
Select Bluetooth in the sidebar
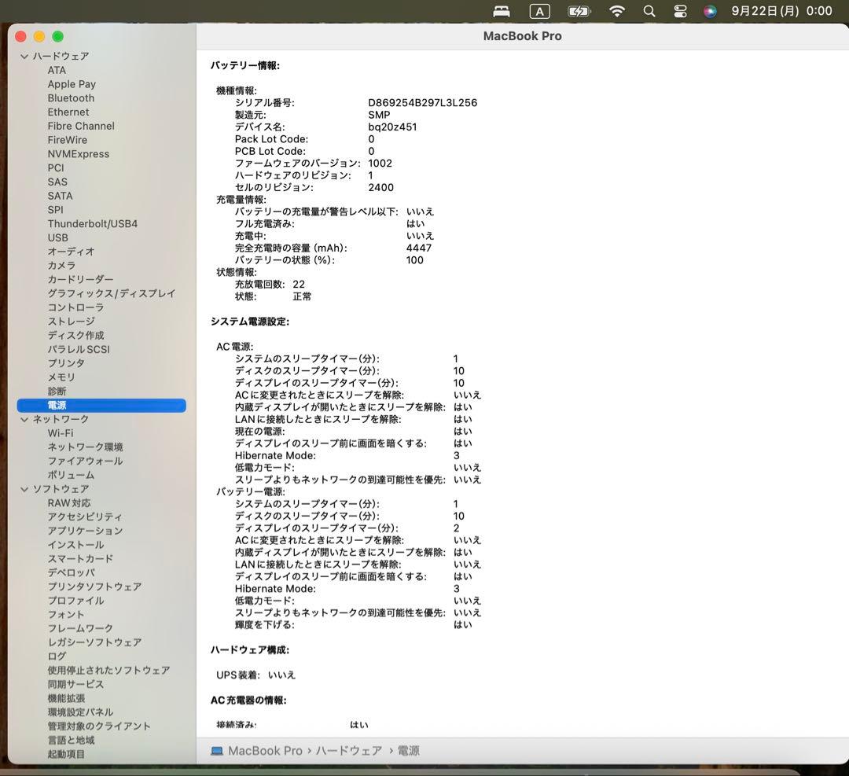[x=71, y=97]
